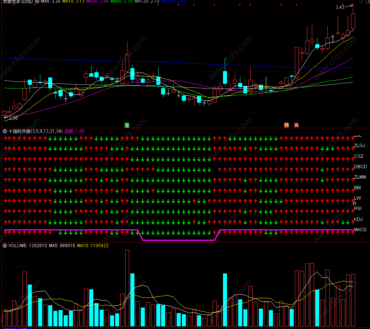Click the 3.43 high price annotation

click(340, 7)
